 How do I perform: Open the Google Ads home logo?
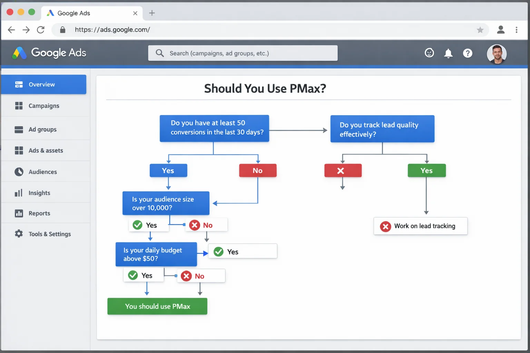click(x=48, y=53)
